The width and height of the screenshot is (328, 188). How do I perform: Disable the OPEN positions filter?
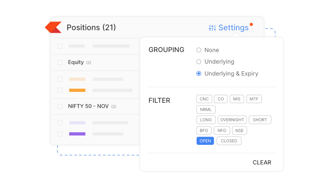[205, 141]
